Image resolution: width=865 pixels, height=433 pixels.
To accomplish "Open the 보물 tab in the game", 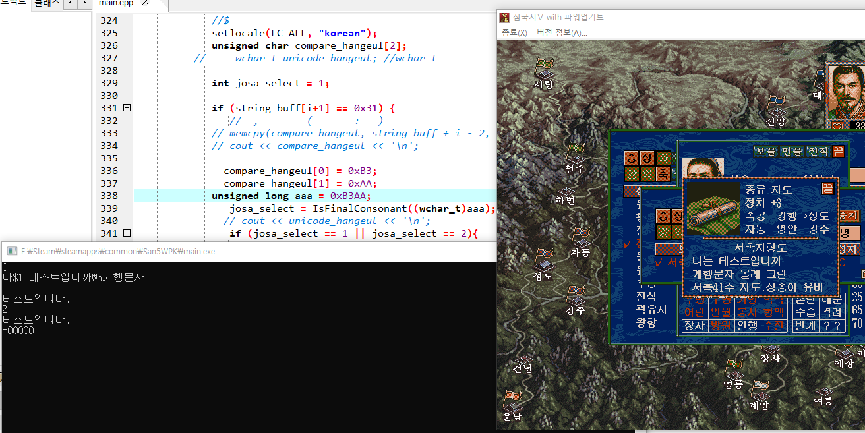I will point(765,151).
